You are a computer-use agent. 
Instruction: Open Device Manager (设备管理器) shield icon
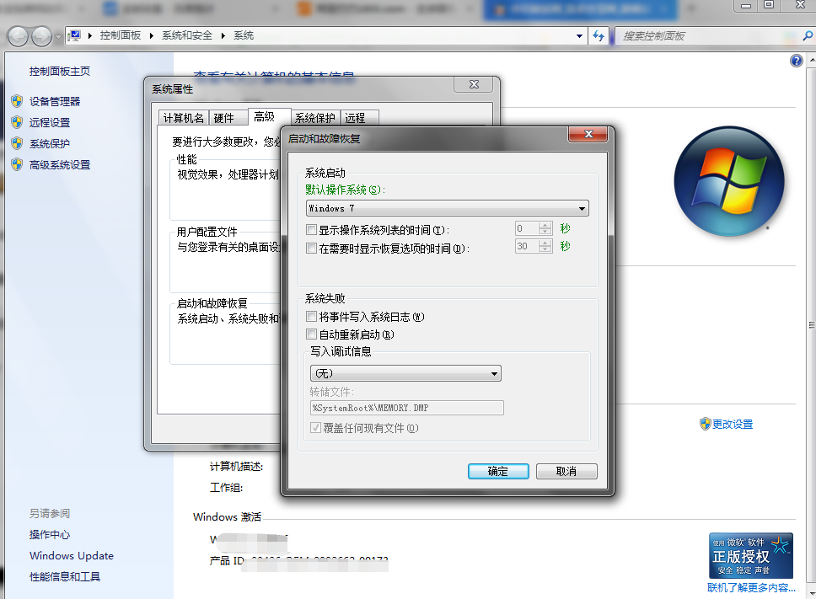(x=17, y=101)
